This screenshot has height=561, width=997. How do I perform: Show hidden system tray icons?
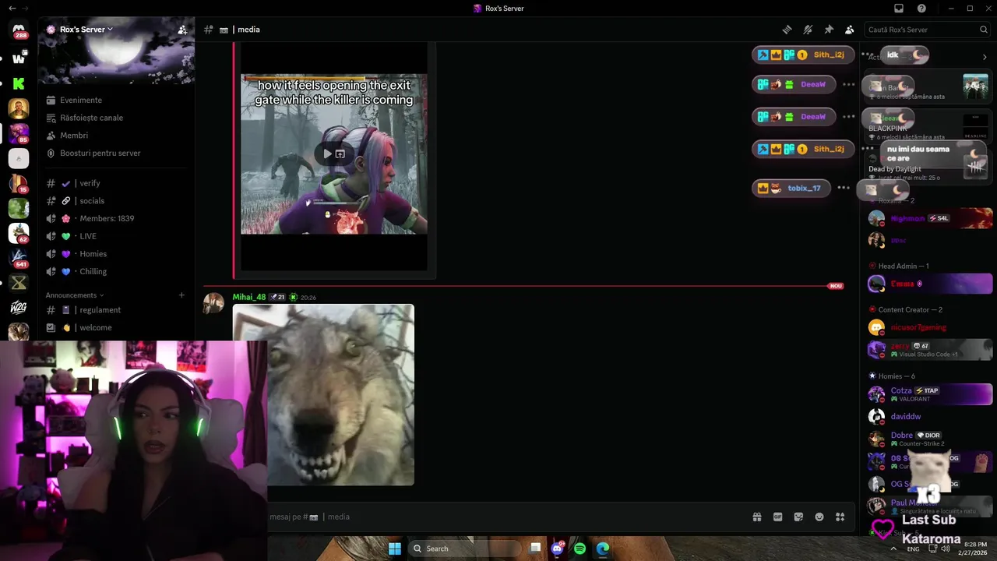(893, 549)
